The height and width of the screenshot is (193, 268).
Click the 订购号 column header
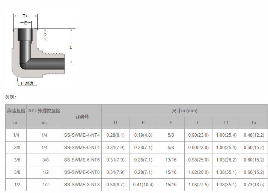click(x=82, y=117)
